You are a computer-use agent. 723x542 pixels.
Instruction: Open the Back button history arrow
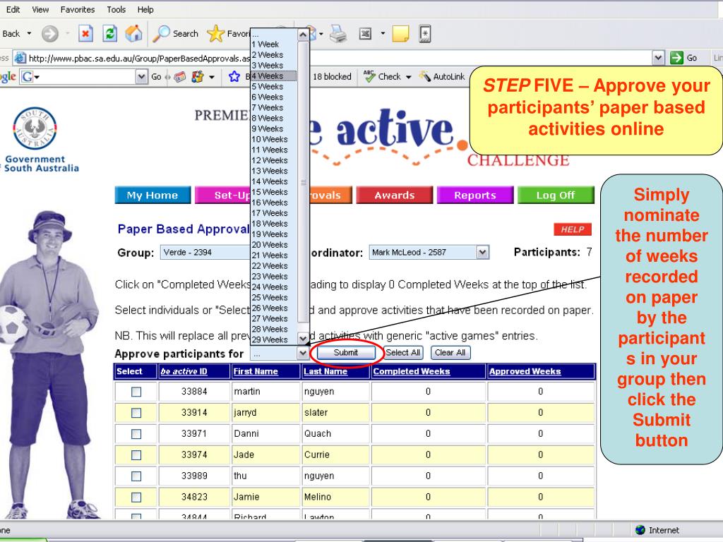coord(29,34)
